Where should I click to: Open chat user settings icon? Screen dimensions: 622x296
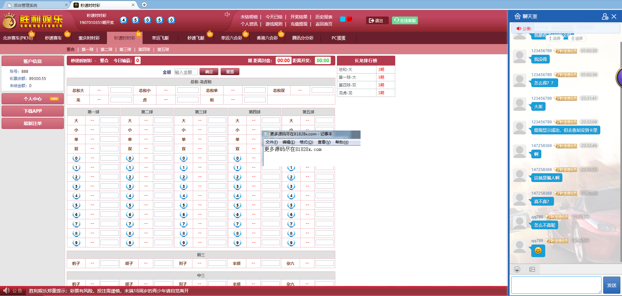[x=605, y=17]
